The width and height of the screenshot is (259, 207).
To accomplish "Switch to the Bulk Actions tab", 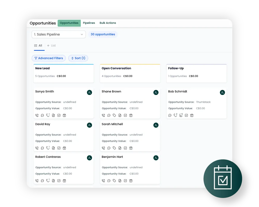I will (x=108, y=23).
